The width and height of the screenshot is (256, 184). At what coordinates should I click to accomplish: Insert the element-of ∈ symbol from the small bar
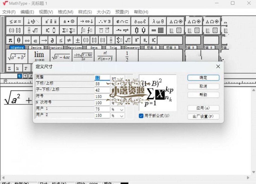click(35, 40)
